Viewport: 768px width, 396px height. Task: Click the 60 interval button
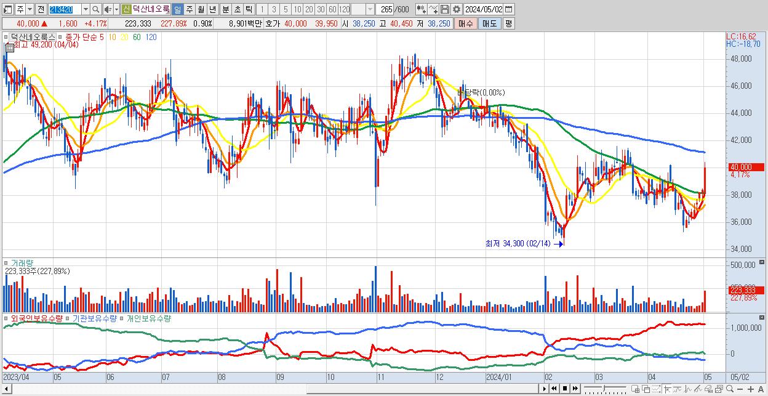[x=333, y=9]
